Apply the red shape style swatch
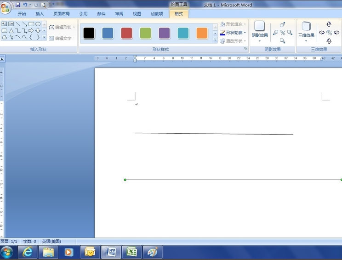 click(126, 33)
